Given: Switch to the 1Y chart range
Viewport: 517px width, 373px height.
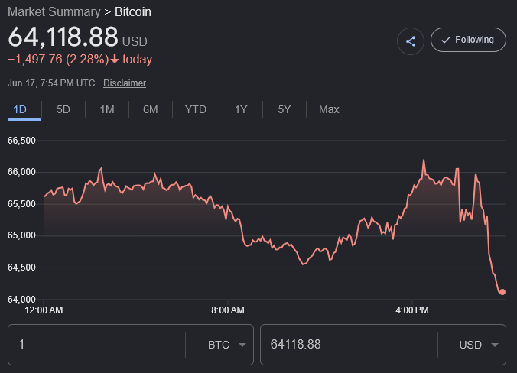Looking at the screenshot, I should (x=241, y=109).
